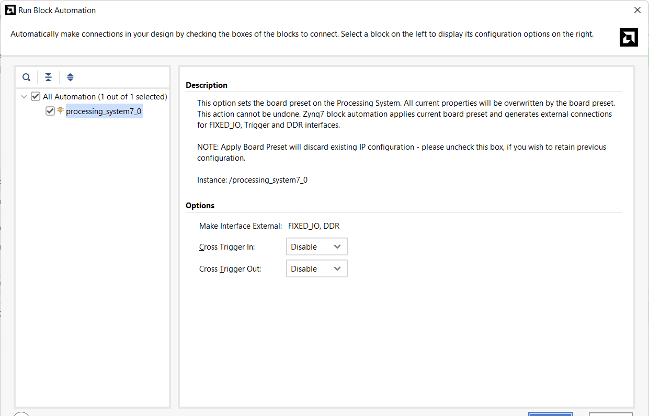Collapse the All Automation tree node
This screenshot has height=416, width=649.
[x=24, y=97]
